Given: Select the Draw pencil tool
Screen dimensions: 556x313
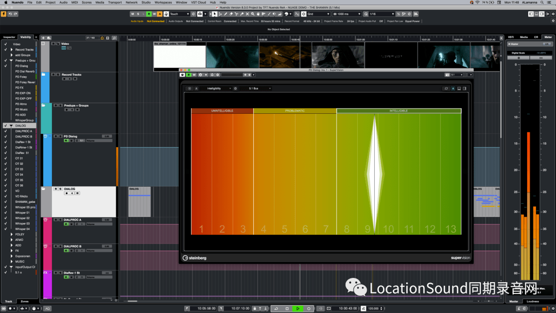Looking at the screenshot, I should [225, 14].
